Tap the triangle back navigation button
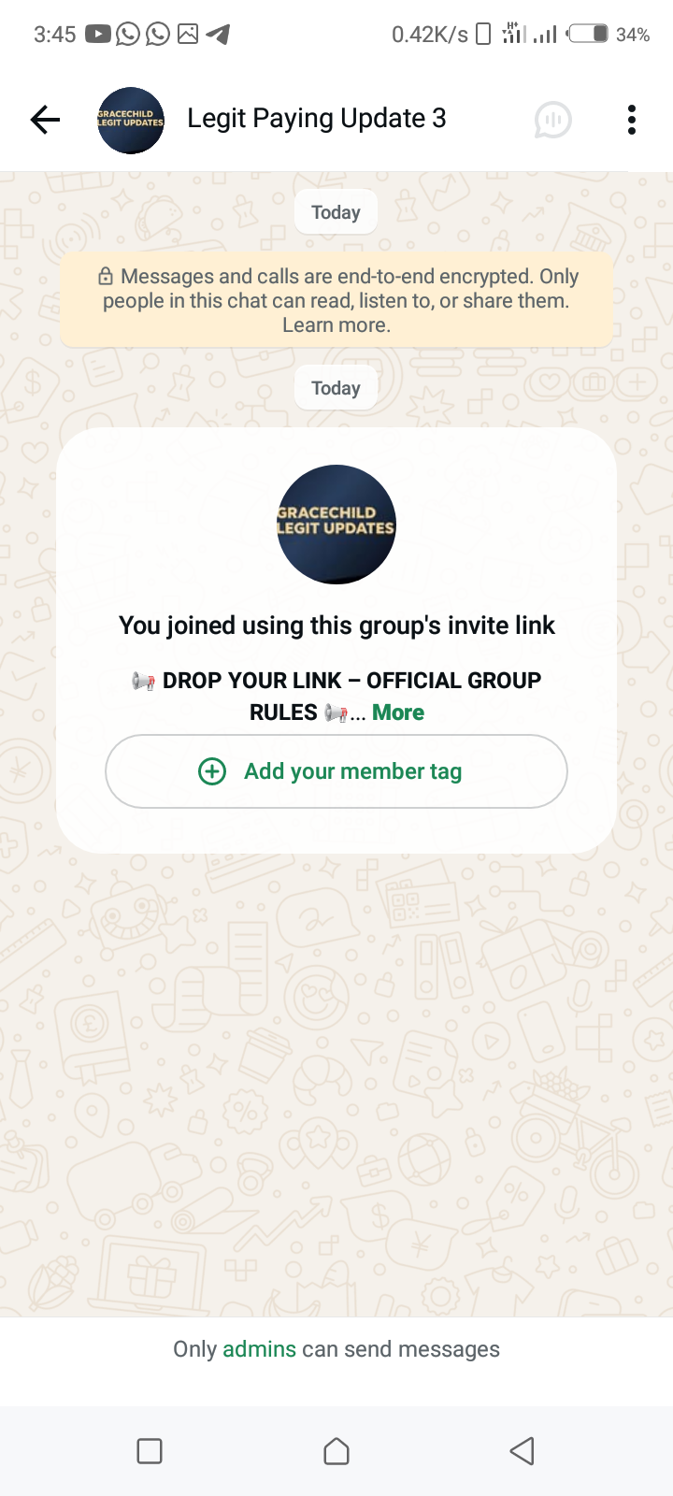The width and height of the screenshot is (673, 1496). [523, 1451]
